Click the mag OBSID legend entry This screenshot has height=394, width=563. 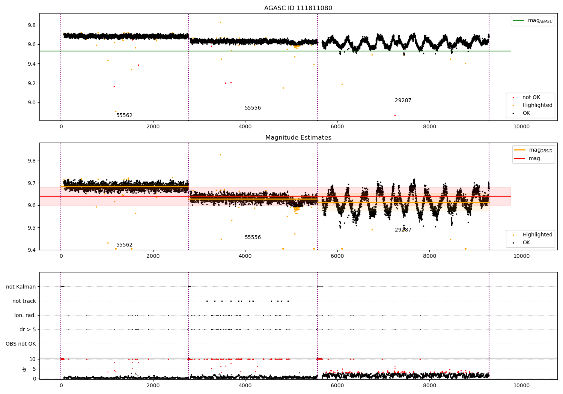pos(533,150)
